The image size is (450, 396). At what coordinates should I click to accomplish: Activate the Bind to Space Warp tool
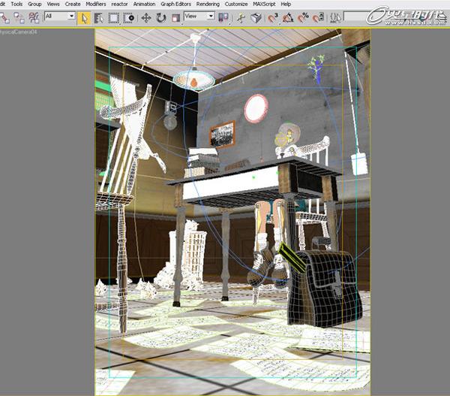click(34, 18)
